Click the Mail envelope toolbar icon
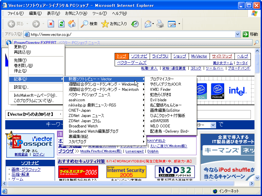 148,24
